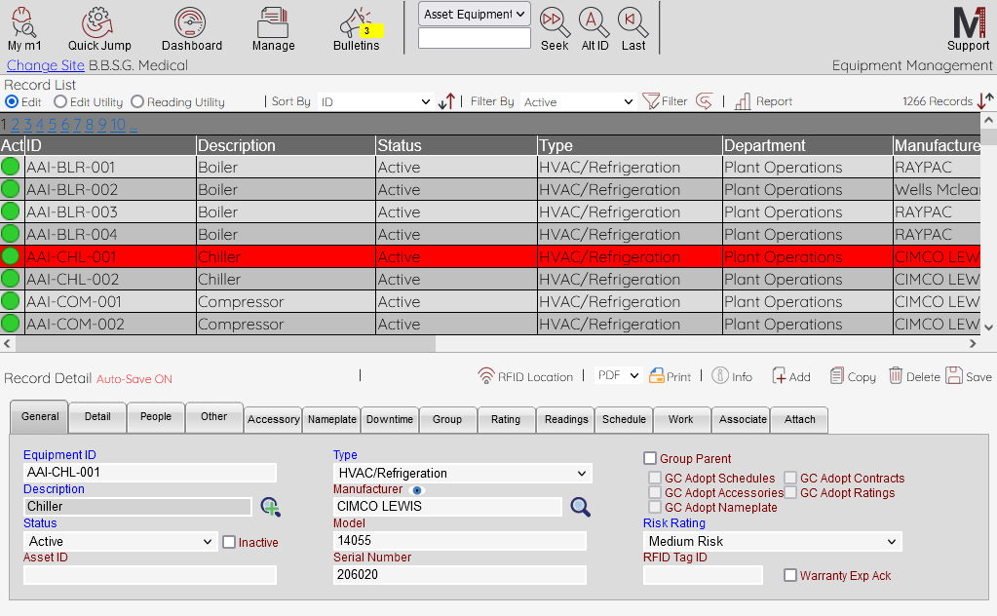The width and height of the screenshot is (997, 616).
Task: Check the Group Parent option
Action: pyautogui.click(x=649, y=458)
